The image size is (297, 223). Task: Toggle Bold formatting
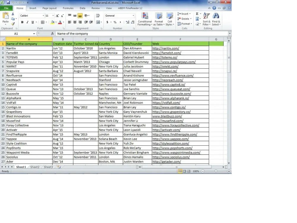pyautogui.click(x=22, y=22)
